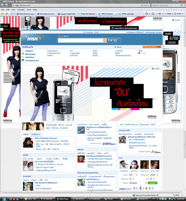
Task: Open the Inbox mail taskbar button
Action: click(31, 199)
